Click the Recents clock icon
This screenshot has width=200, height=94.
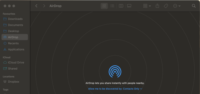(5, 43)
